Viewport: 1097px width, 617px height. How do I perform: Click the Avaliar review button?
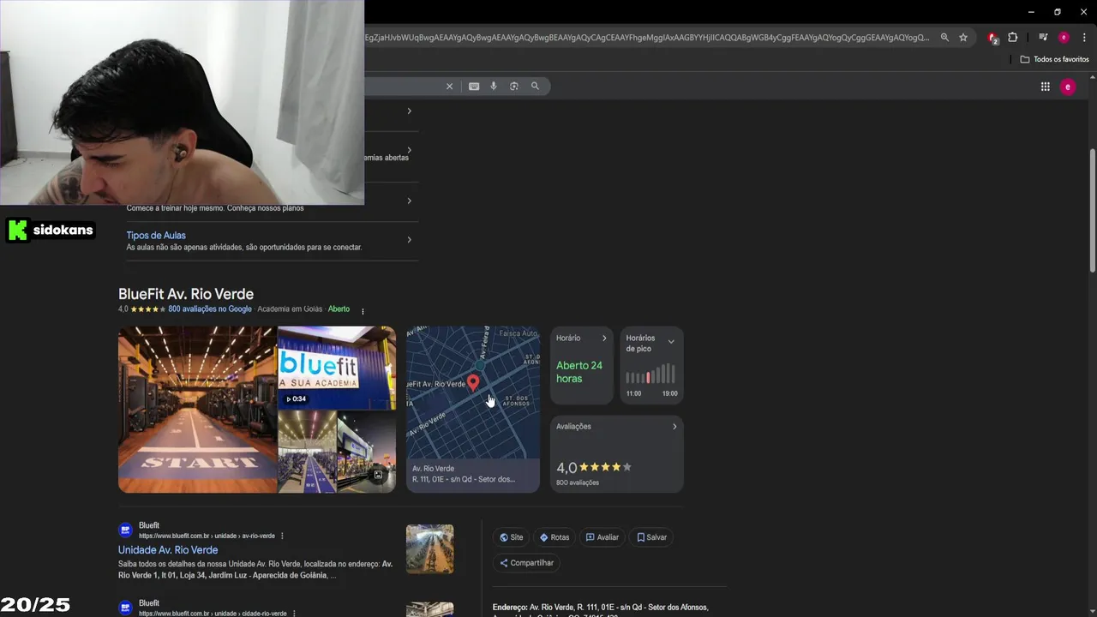click(x=602, y=537)
